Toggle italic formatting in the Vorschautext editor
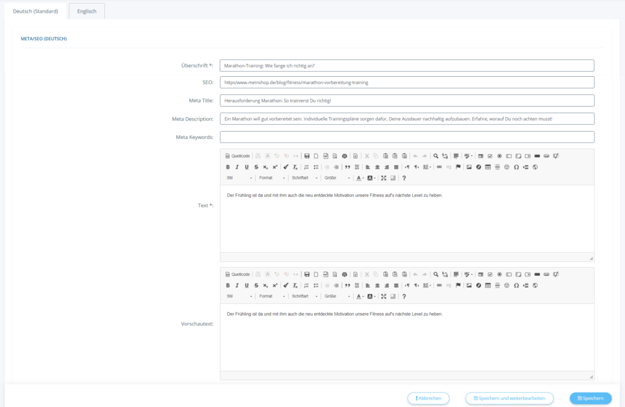 click(237, 285)
